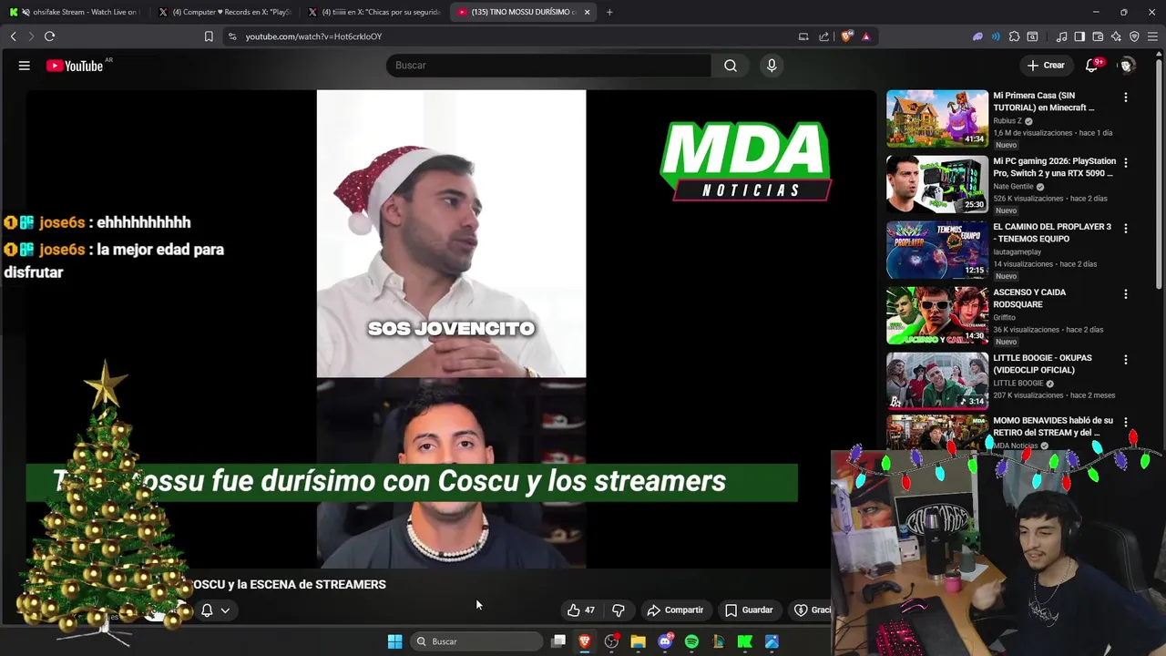The height and width of the screenshot is (656, 1166).
Task: Bookmark this page in the address bar
Action: [x=209, y=36]
